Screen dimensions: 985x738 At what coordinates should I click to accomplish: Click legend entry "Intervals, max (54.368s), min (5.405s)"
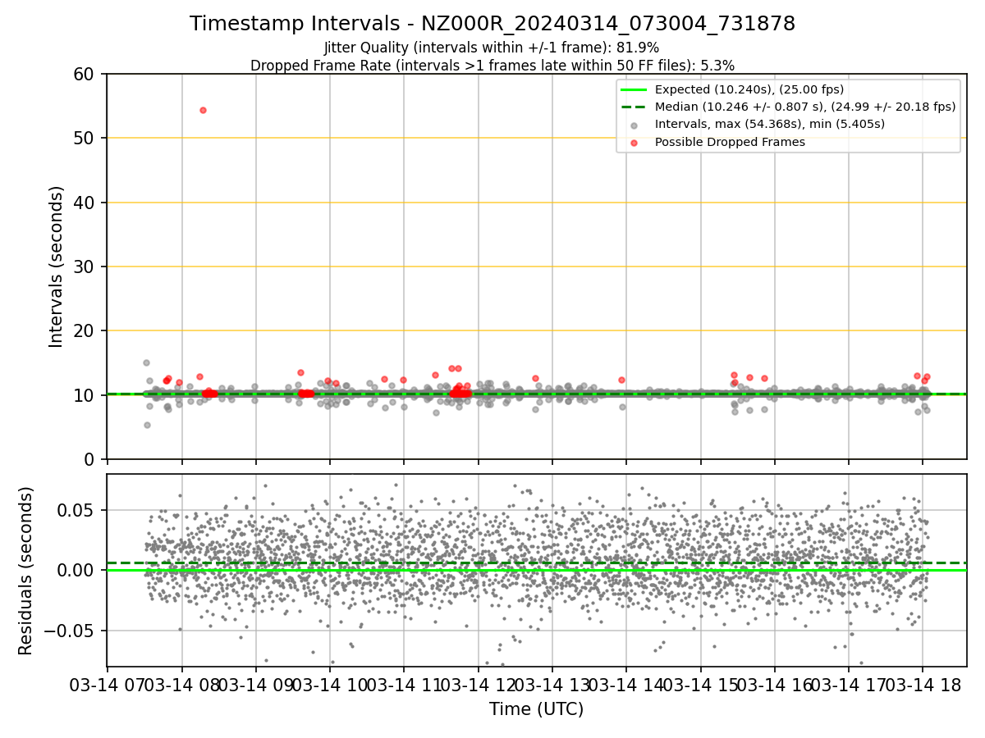coord(770,125)
